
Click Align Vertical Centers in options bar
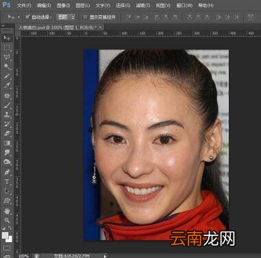pos(137,17)
